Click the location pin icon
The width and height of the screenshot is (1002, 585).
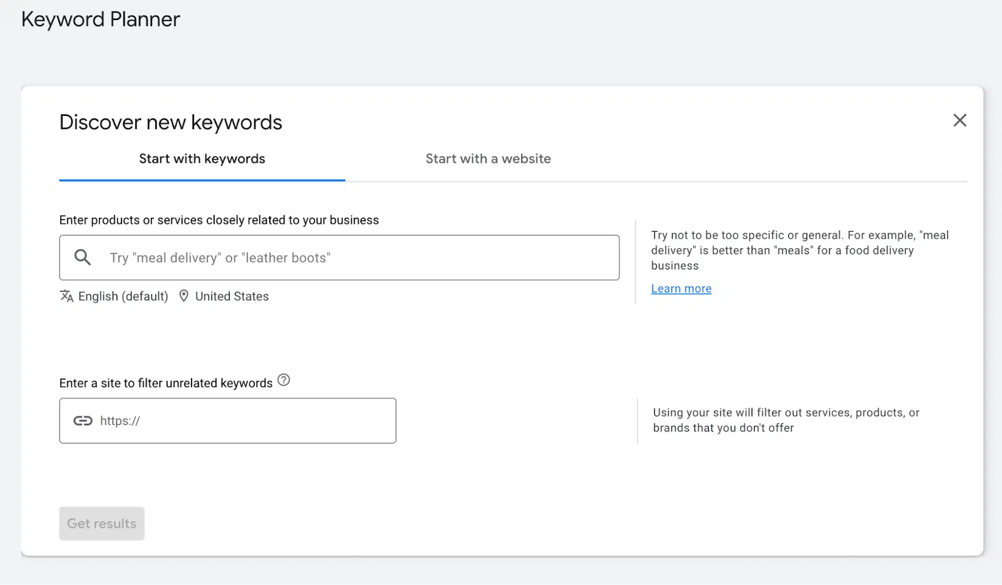coord(183,296)
